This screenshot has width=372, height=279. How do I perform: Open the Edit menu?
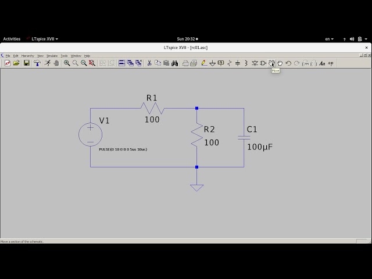[x=16, y=56]
